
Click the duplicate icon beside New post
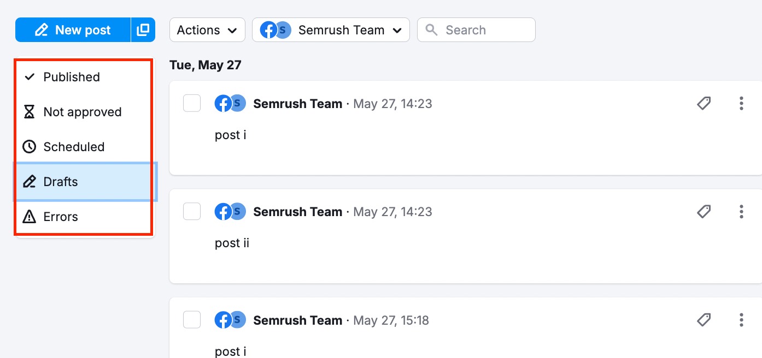pos(143,30)
